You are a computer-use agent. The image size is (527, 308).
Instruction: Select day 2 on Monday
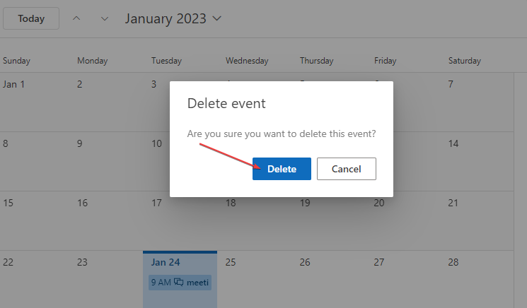tap(80, 85)
